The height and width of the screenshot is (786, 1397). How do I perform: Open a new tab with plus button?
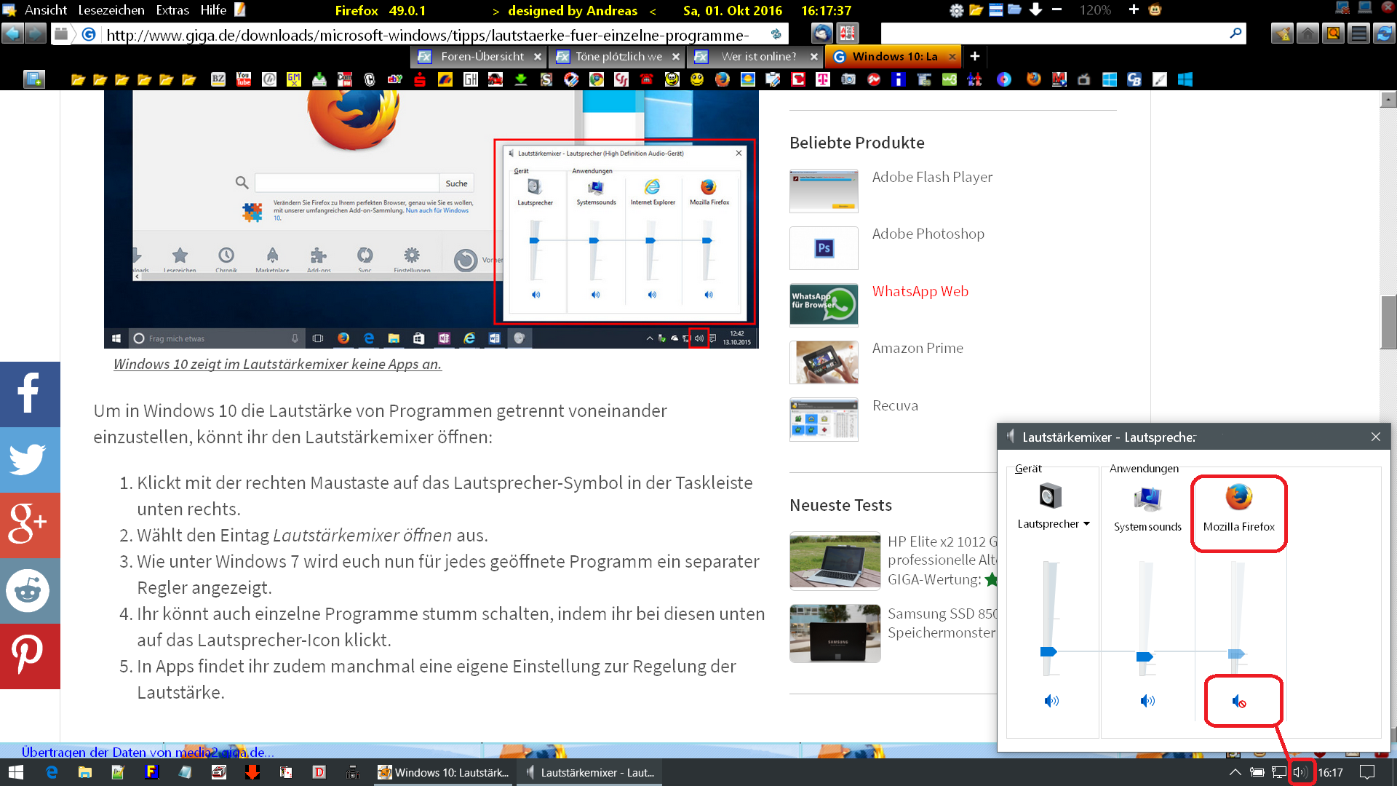click(x=975, y=56)
